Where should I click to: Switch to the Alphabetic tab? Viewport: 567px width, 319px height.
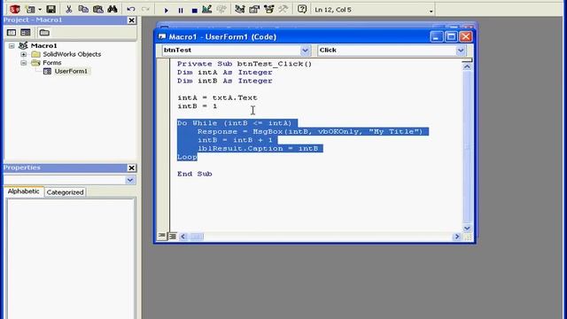point(24,191)
